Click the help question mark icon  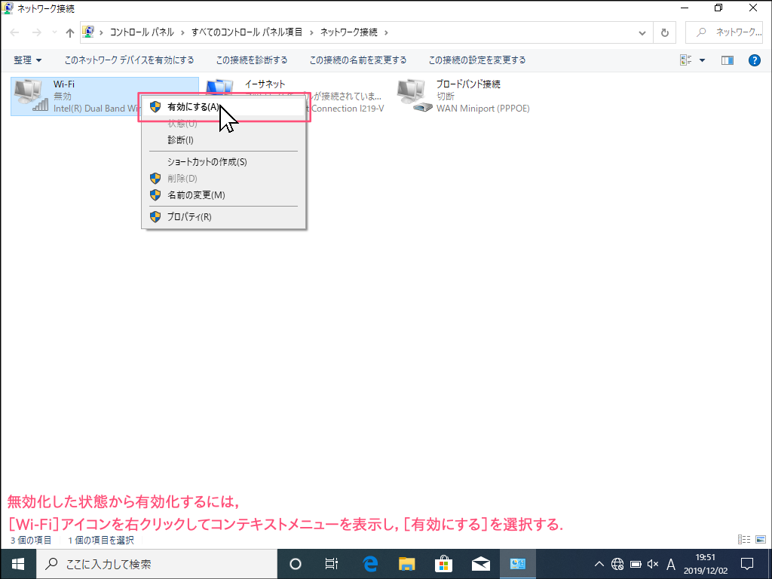[x=754, y=60]
